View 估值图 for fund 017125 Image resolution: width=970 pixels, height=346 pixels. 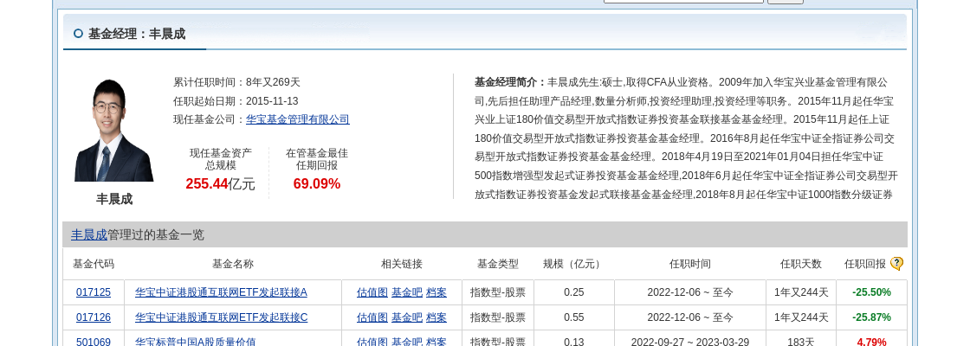372,292
